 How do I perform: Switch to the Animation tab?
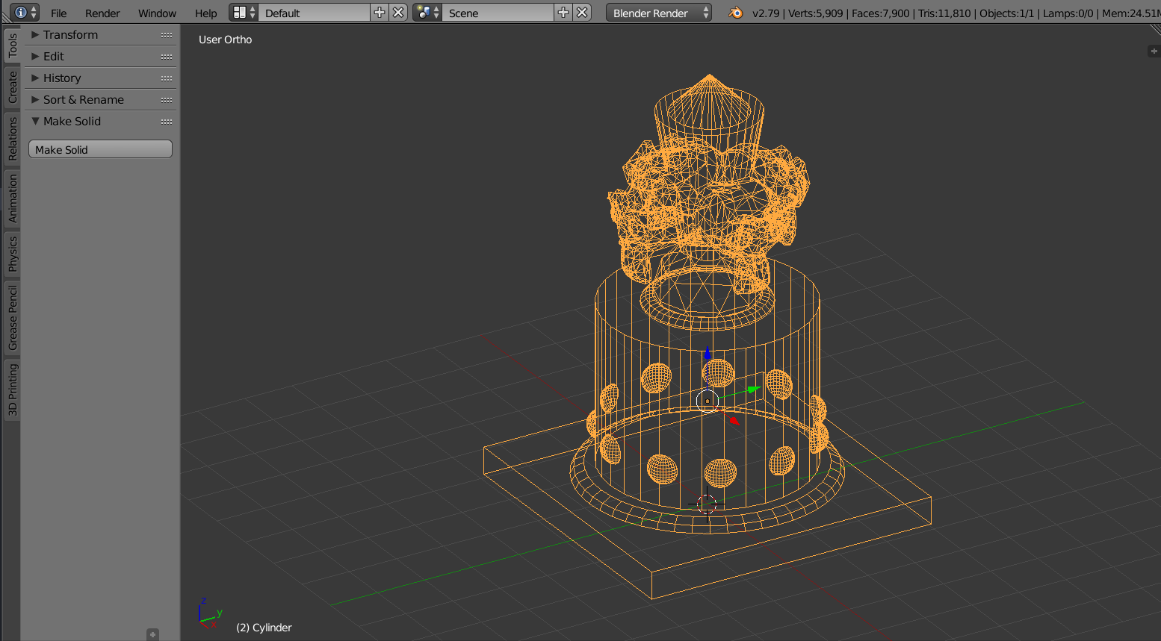click(x=12, y=199)
